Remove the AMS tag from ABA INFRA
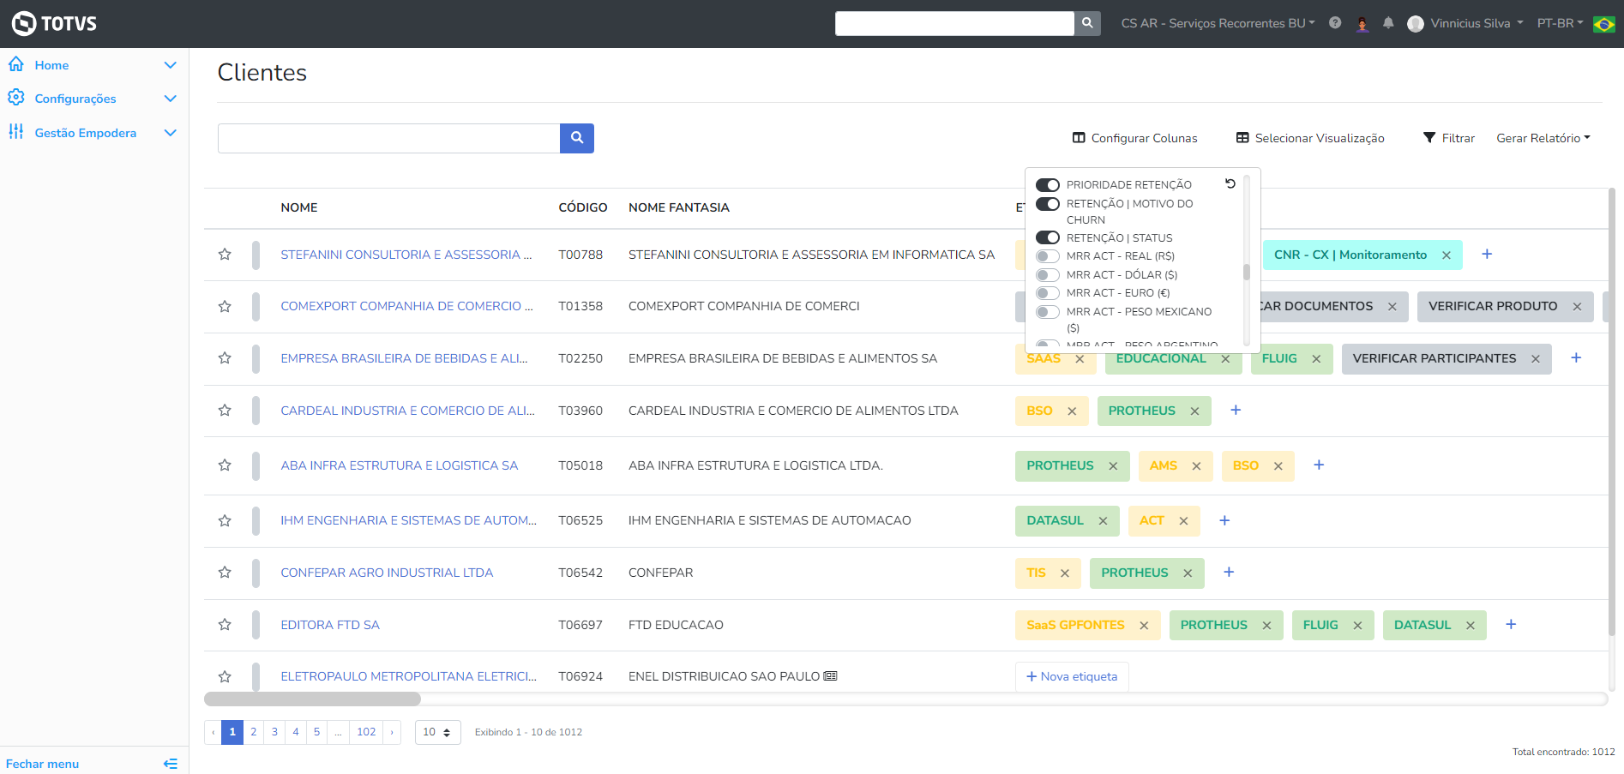 (1196, 466)
